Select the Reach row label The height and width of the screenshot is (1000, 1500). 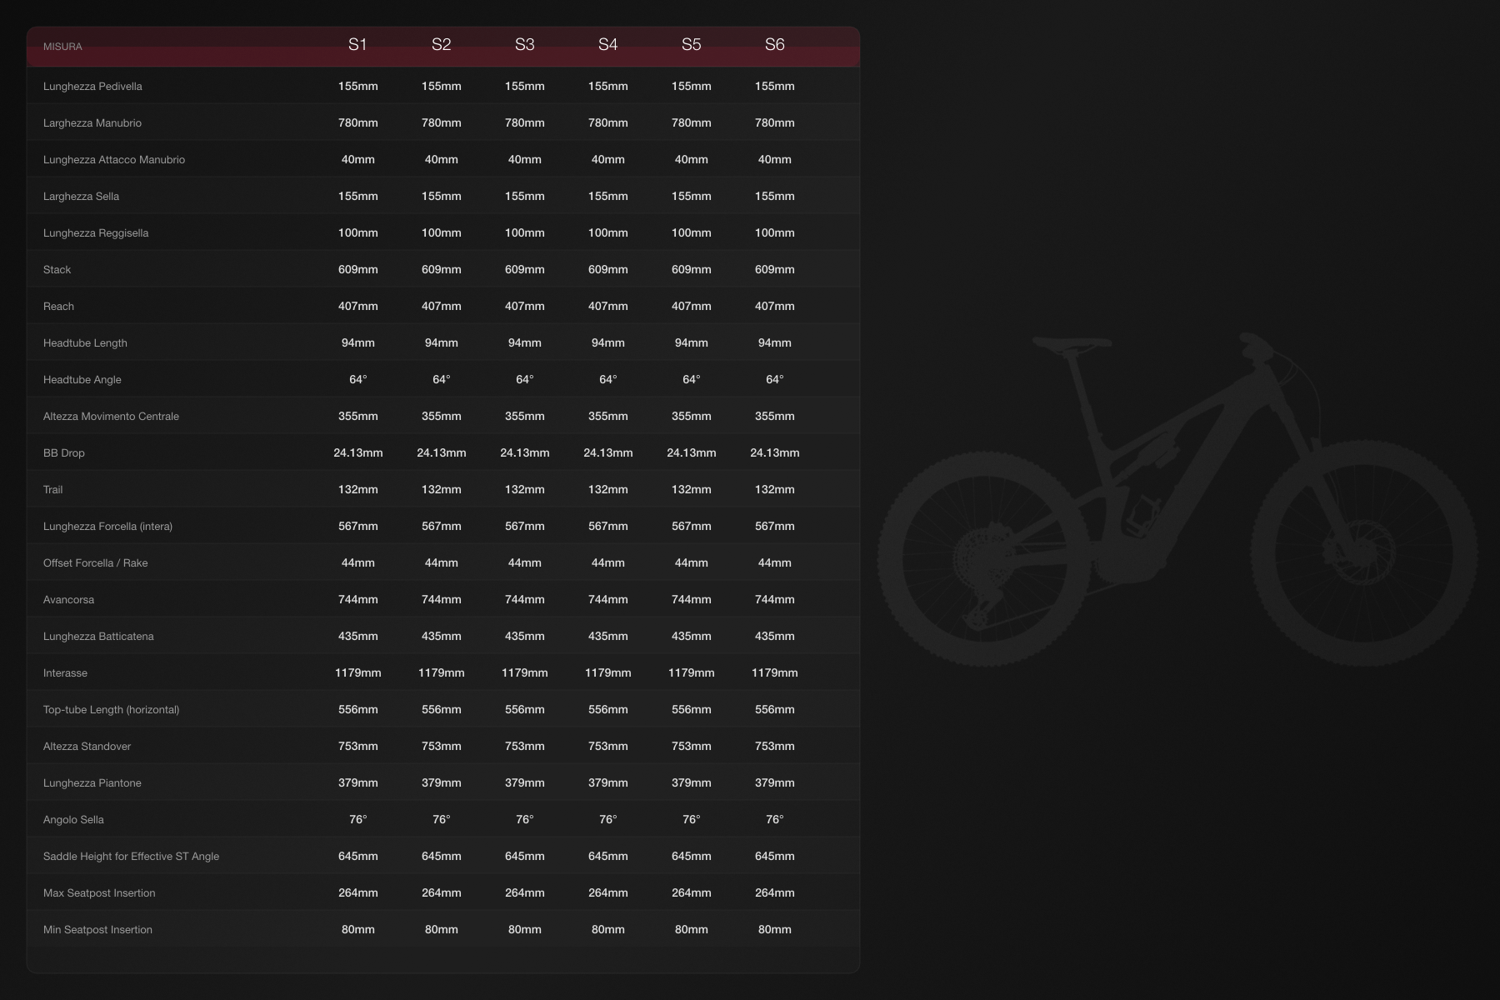pyautogui.click(x=58, y=307)
